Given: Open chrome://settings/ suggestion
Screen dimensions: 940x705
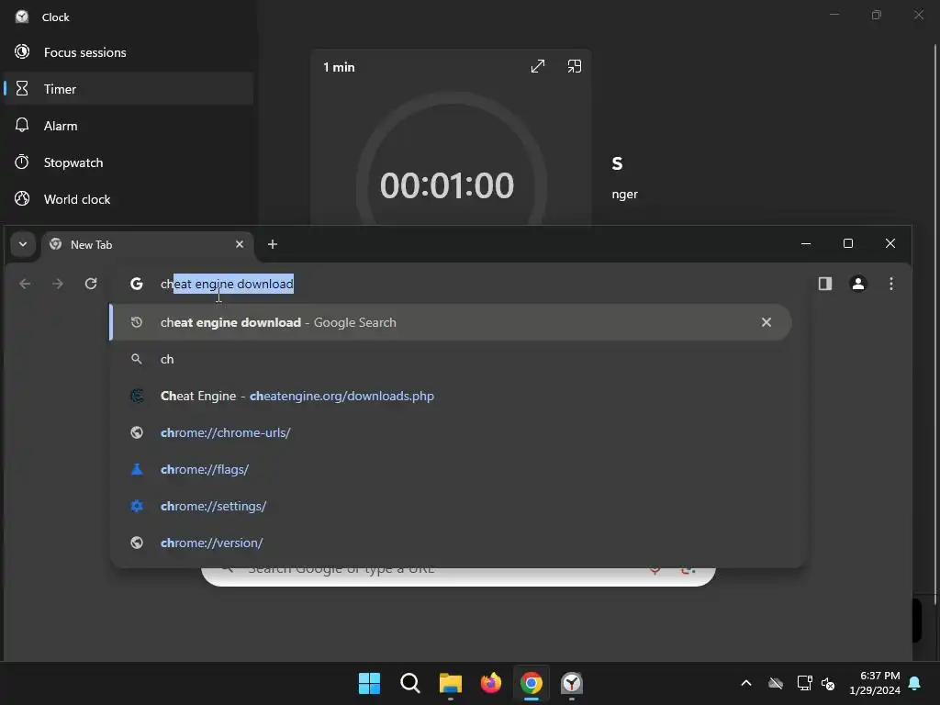Looking at the screenshot, I should (450, 506).
